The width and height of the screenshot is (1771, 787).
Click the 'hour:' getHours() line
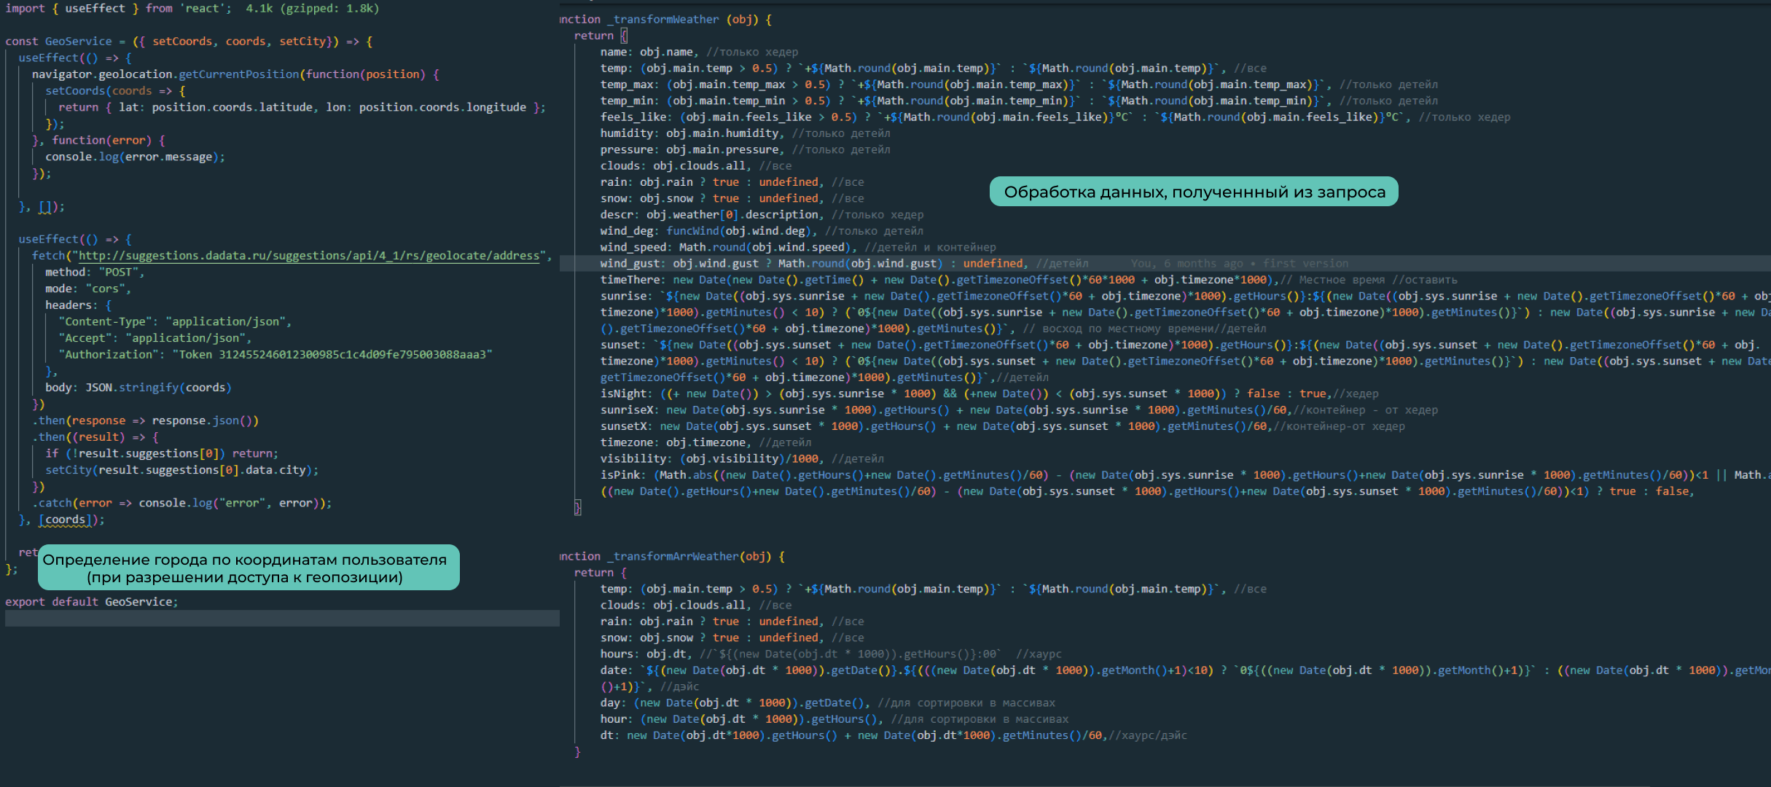pos(834,719)
